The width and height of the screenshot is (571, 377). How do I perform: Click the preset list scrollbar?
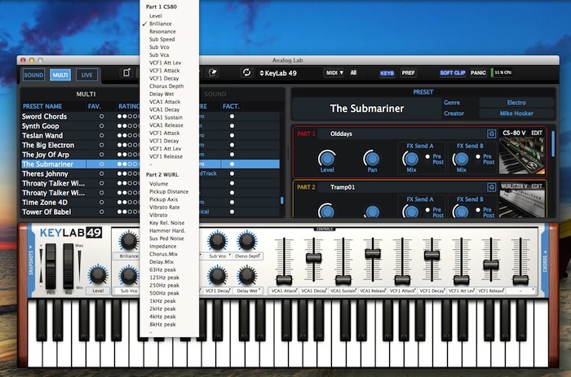point(282,200)
